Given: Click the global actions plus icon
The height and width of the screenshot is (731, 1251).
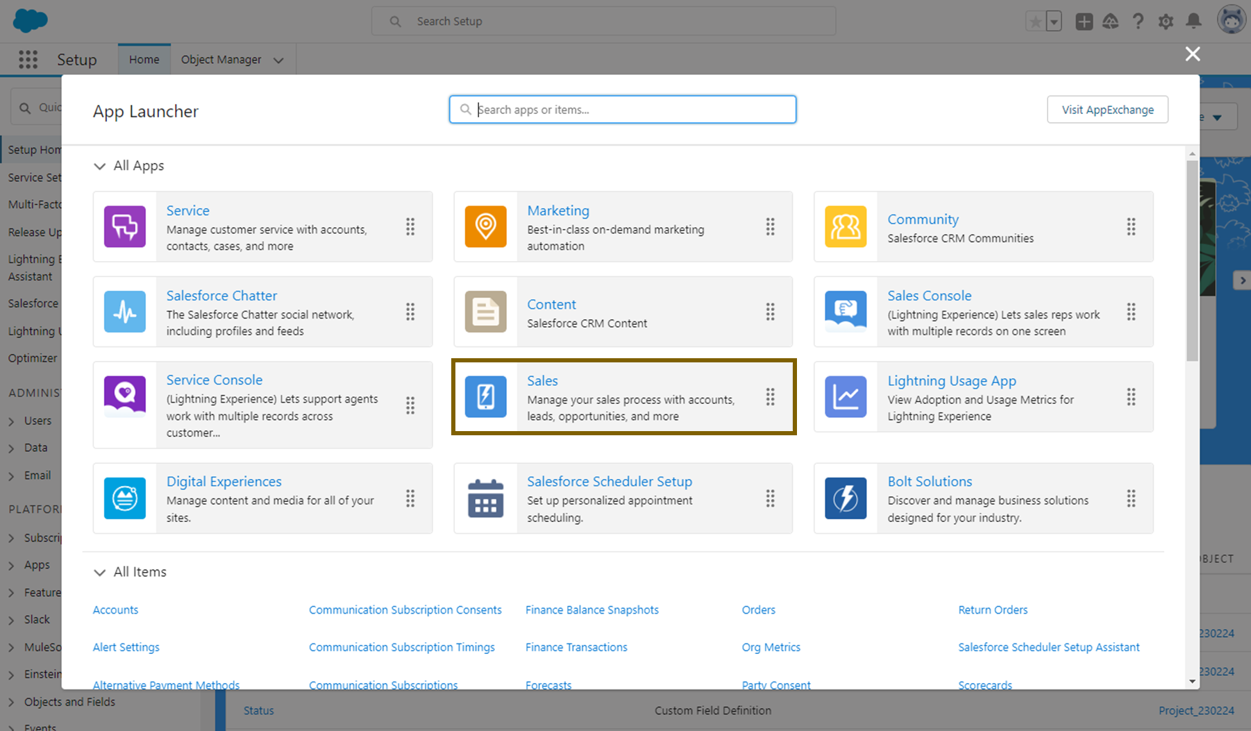Looking at the screenshot, I should 1084,22.
